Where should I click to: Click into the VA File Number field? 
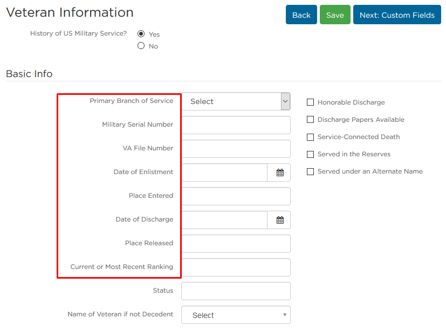tap(236, 149)
